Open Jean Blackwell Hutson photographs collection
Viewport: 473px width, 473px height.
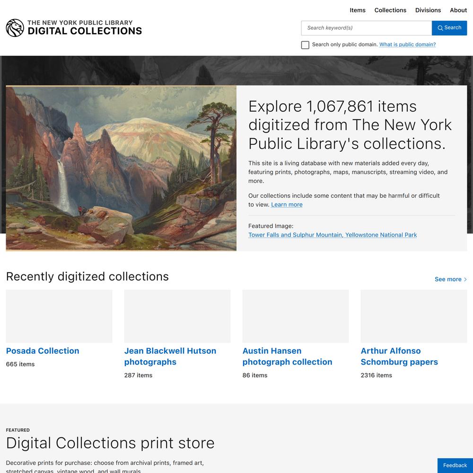[x=170, y=356]
